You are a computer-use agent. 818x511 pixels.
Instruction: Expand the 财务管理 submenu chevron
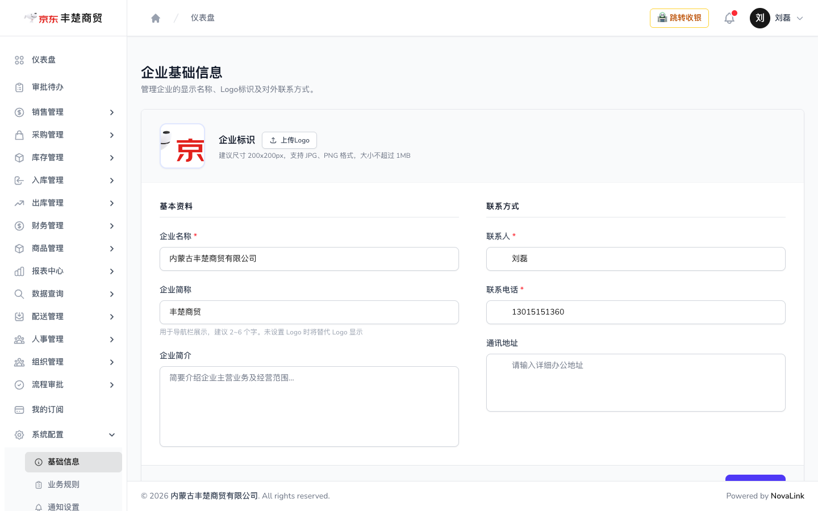[x=112, y=226]
